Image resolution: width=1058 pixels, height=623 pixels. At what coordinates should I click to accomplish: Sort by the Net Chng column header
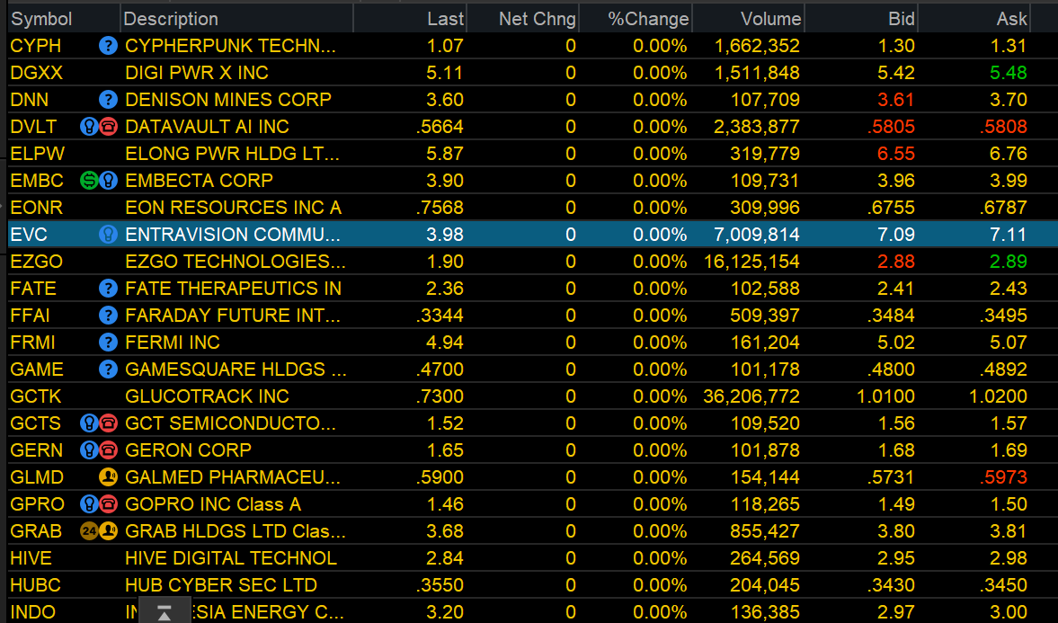(x=523, y=19)
